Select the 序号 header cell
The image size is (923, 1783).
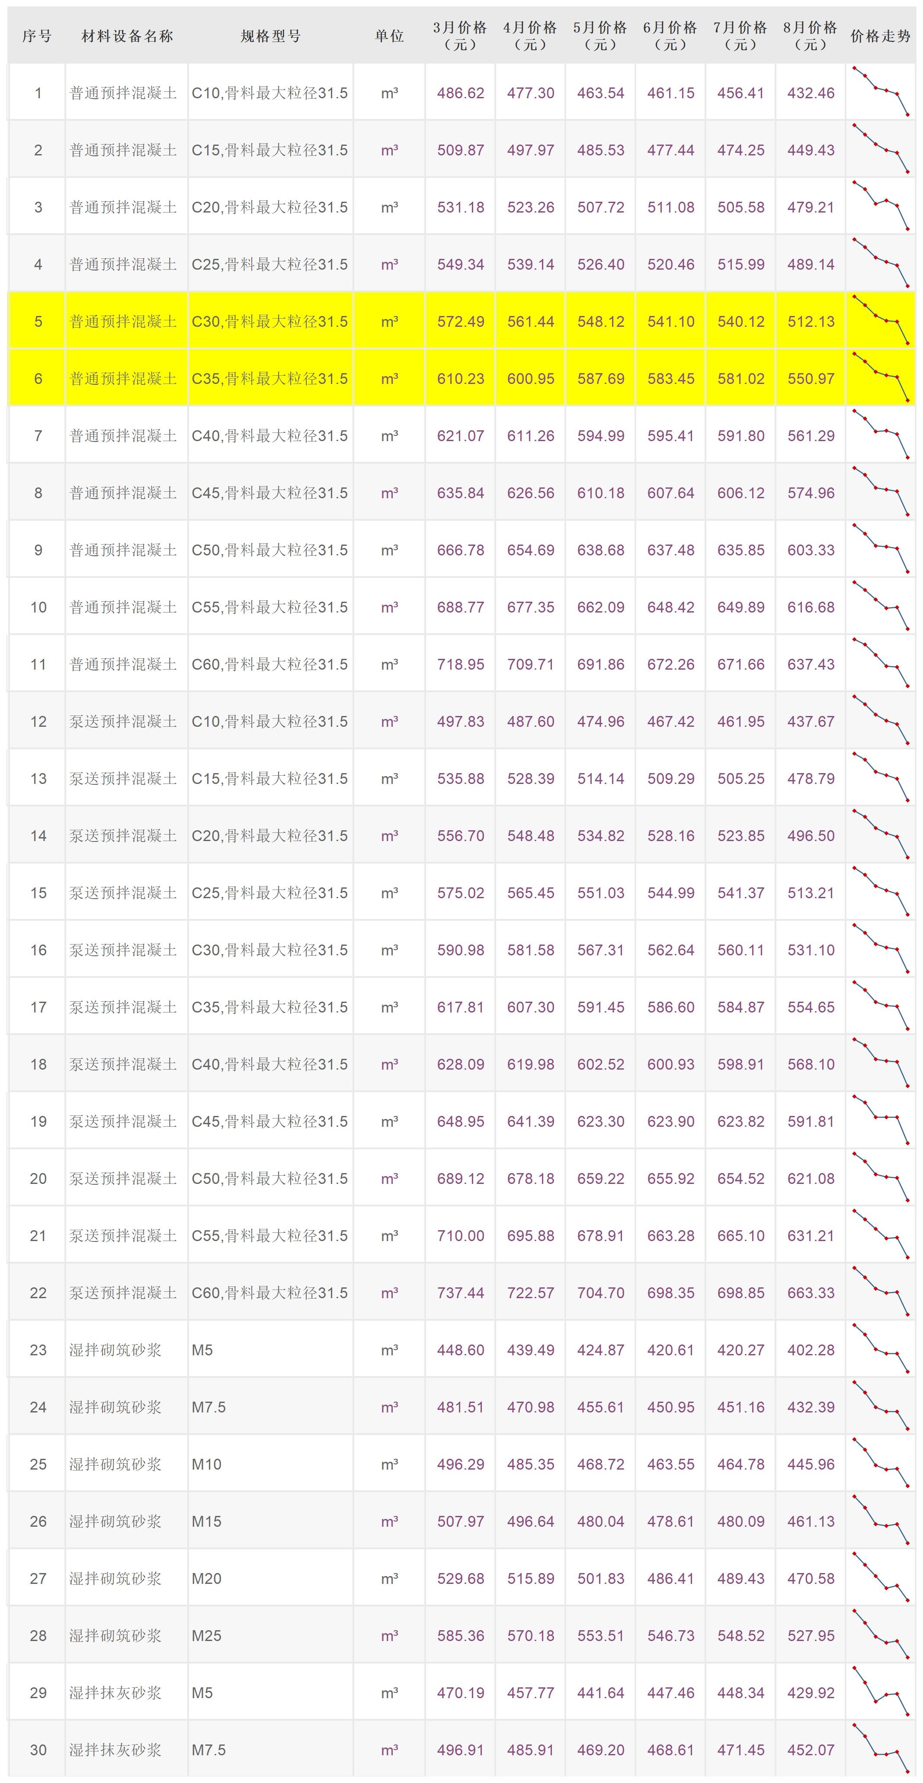click(x=37, y=36)
